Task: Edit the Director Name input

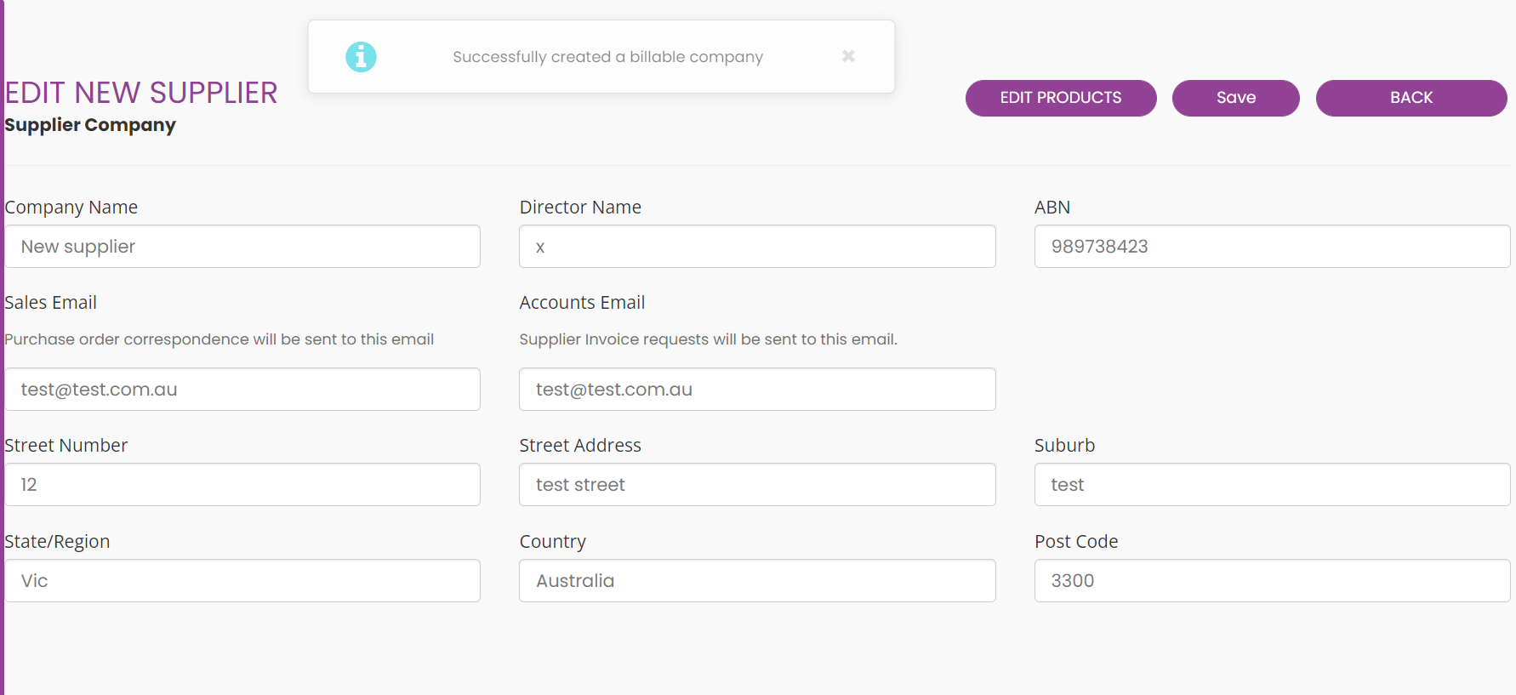Action: tap(757, 247)
